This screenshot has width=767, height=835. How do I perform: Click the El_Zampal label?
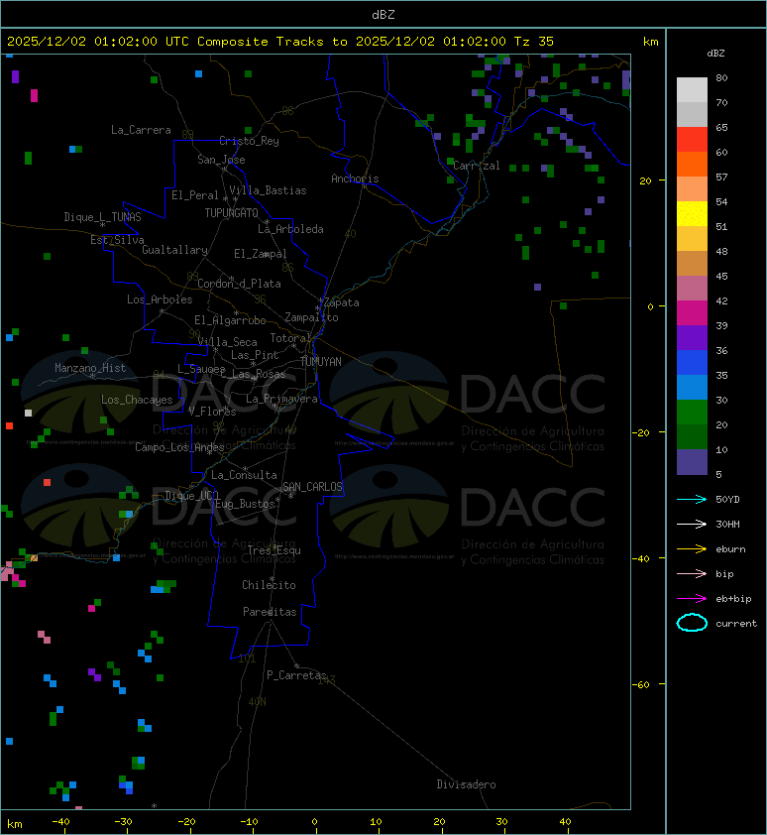click(x=261, y=254)
